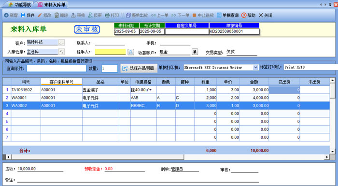Save the document with 保存

(28, 15)
